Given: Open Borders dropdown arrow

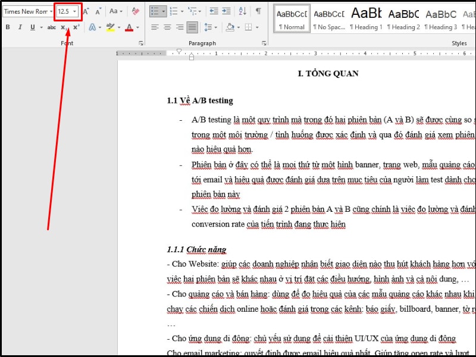Looking at the screenshot, I should [x=257, y=27].
